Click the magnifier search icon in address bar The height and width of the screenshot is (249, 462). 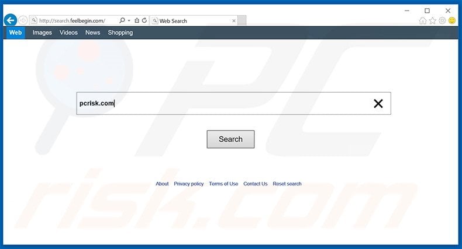coord(122,20)
